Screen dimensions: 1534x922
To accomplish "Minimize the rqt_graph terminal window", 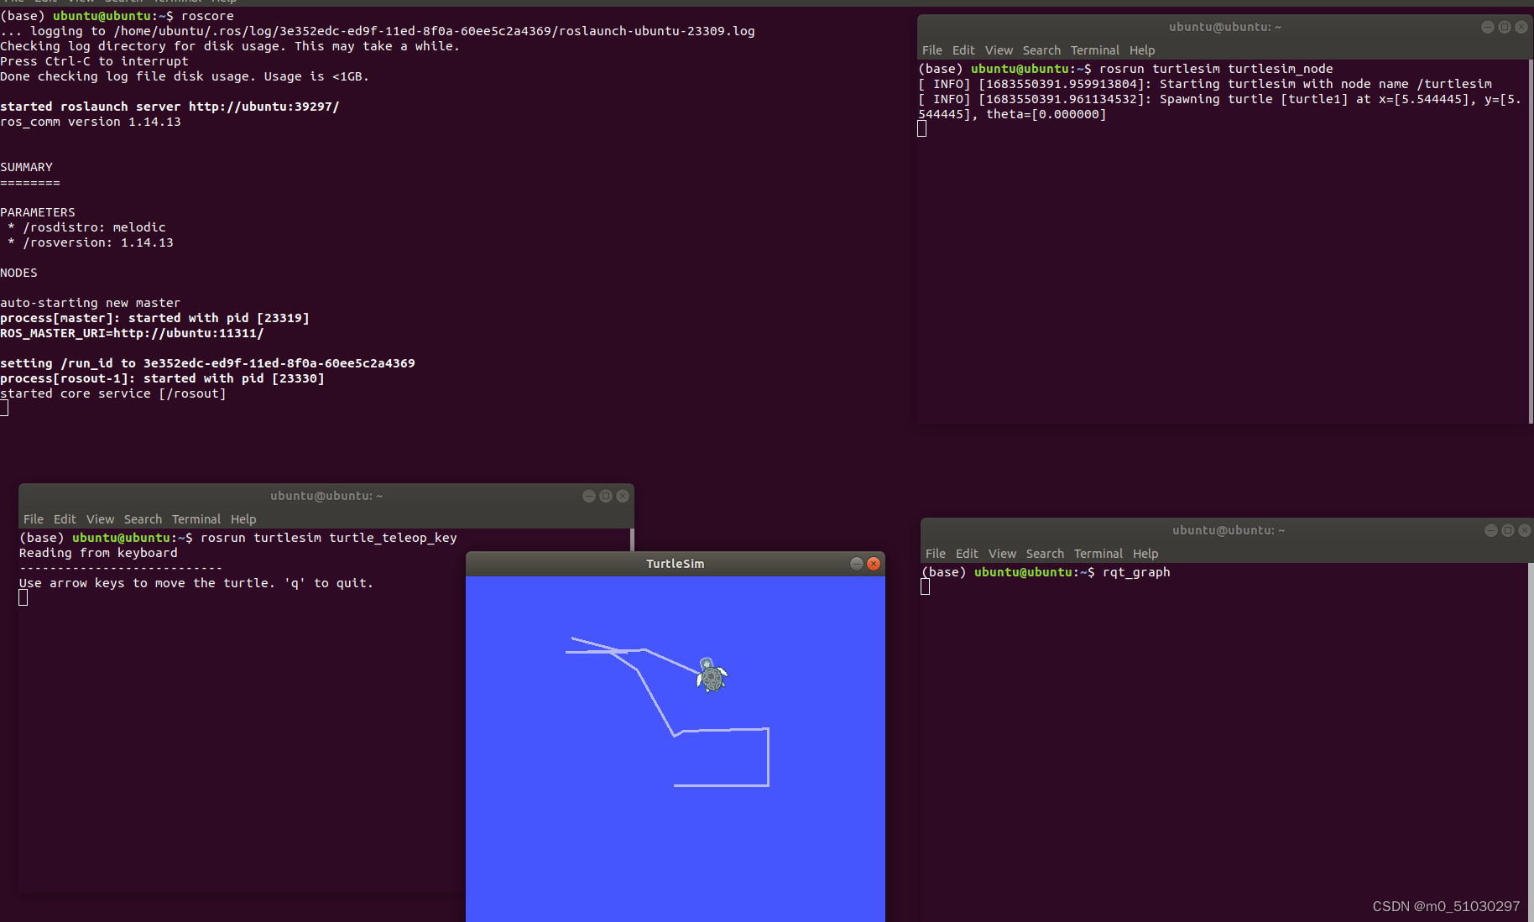I will pyautogui.click(x=1491, y=530).
